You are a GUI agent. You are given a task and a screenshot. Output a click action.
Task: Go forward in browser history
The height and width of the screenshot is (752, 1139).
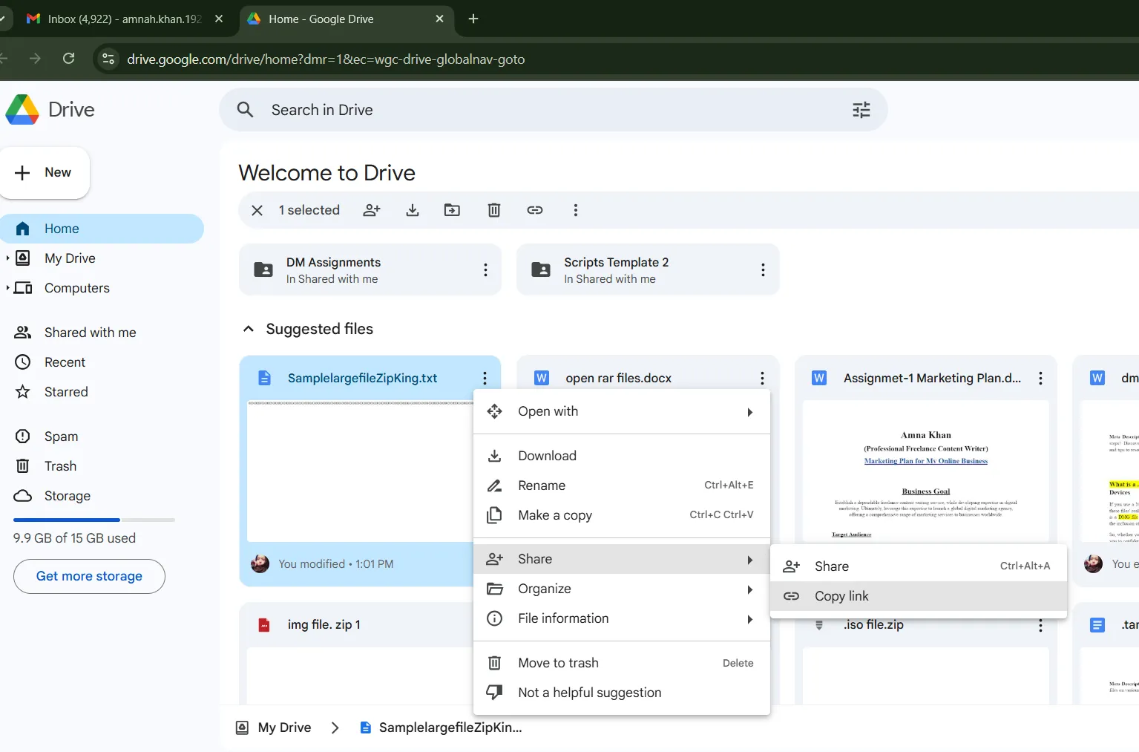click(35, 59)
